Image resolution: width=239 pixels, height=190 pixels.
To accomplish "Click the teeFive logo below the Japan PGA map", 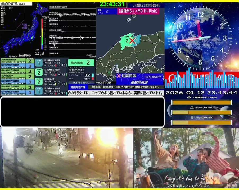I will pyautogui.click(x=25, y=56).
